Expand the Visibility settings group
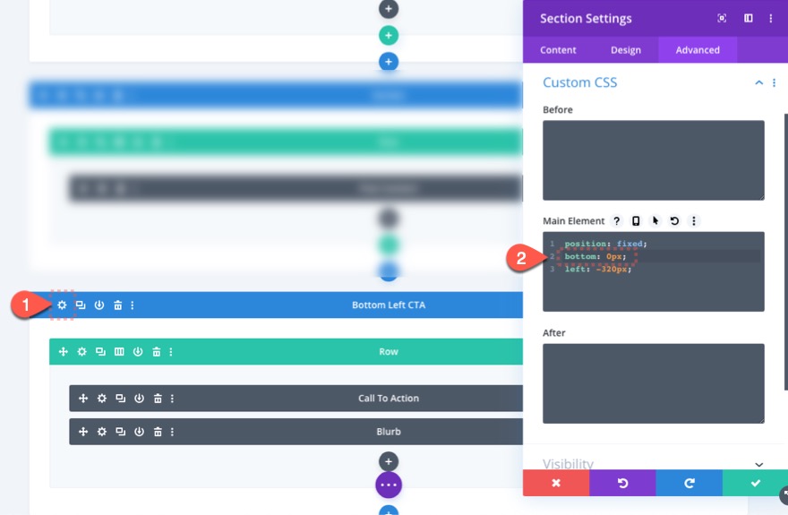 (x=758, y=464)
